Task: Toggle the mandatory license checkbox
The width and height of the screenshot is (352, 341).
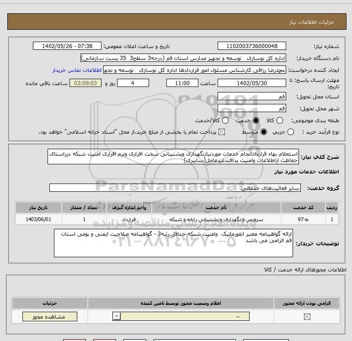Action: pos(307,317)
